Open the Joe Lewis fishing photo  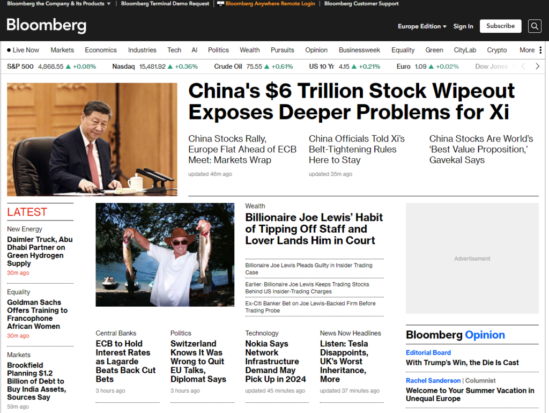click(165, 255)
